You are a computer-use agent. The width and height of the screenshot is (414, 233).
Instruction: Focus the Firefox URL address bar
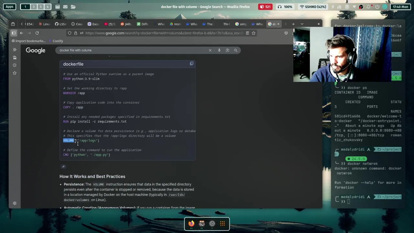click(x=162, y=33)
